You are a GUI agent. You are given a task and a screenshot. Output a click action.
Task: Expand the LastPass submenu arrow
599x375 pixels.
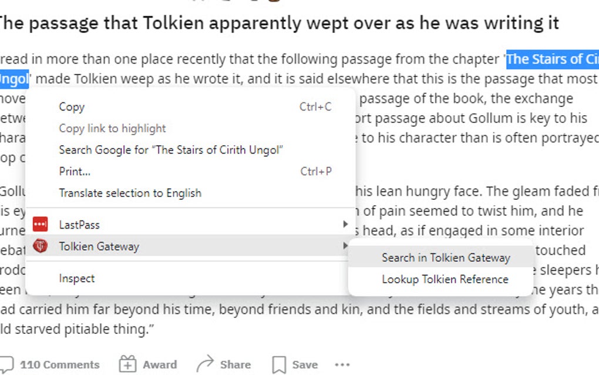tap(345, 225)
